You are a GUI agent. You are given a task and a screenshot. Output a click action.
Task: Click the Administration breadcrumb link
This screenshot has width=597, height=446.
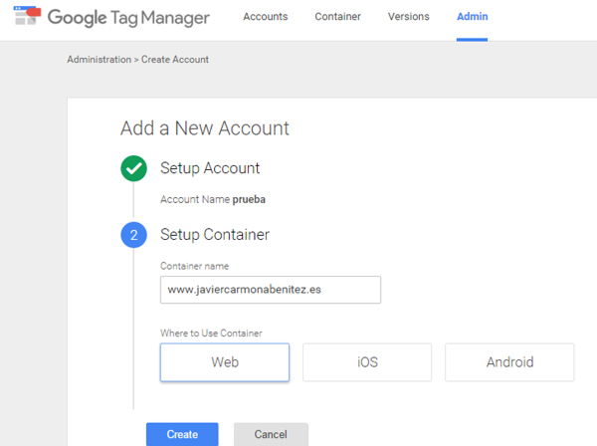coord(99,60)
